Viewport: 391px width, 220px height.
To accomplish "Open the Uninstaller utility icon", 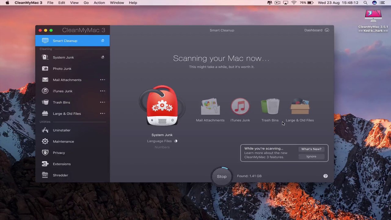I will click(x=45, y=130).
